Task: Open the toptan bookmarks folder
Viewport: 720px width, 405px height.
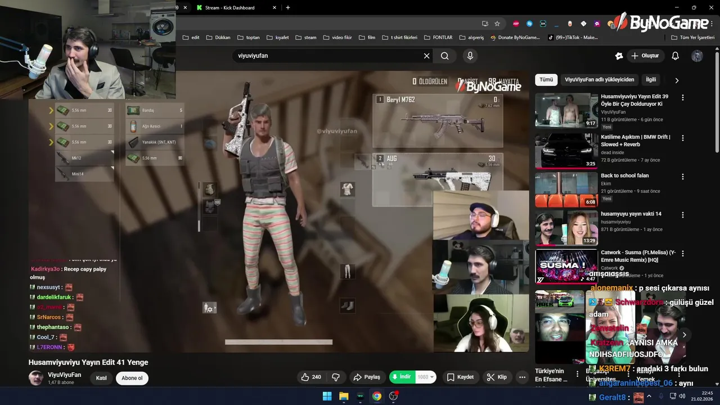Action: 249,38
